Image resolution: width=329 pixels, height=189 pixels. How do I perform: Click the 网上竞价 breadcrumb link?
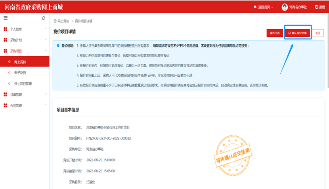[x=63, y=21]
